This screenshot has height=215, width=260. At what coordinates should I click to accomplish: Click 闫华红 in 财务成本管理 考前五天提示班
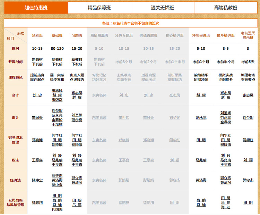(x=248, y=140)
